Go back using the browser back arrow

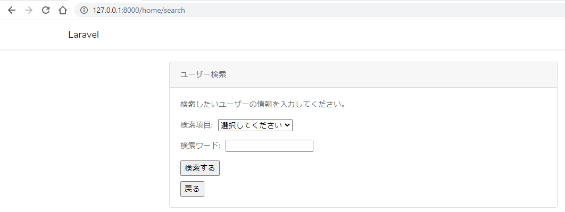pyautogui.click(x=12, y=10)
